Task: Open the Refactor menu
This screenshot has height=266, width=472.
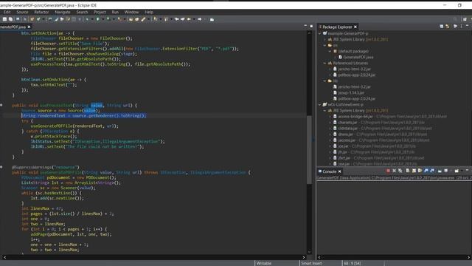Action: pyautogui.click(x=41, y=12)
